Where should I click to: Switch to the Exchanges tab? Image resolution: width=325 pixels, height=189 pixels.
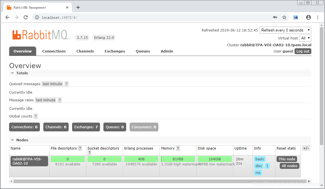(115, 51)
